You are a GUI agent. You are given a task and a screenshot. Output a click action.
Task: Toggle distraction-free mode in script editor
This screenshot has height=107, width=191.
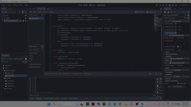(x=161, y=9)
